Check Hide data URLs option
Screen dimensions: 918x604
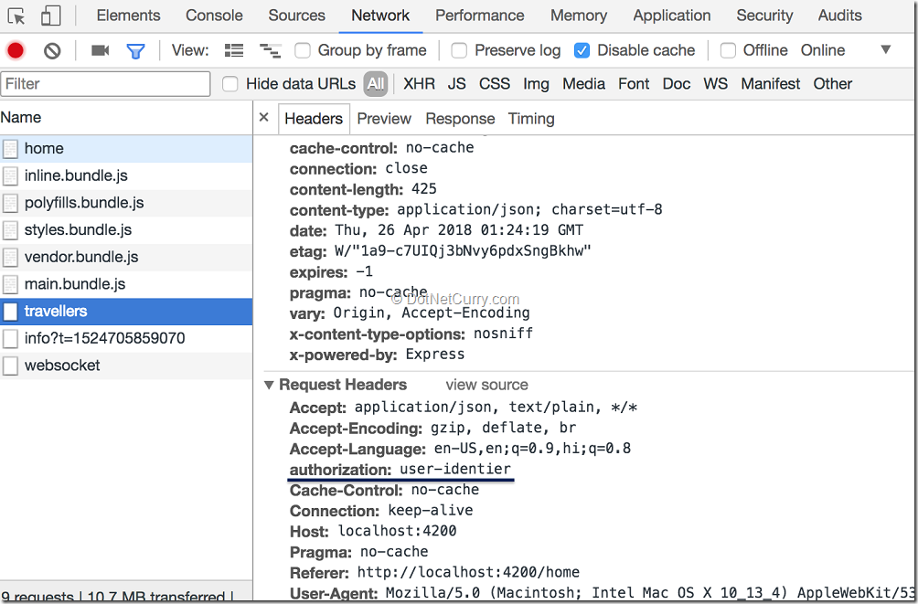[230, 84]
